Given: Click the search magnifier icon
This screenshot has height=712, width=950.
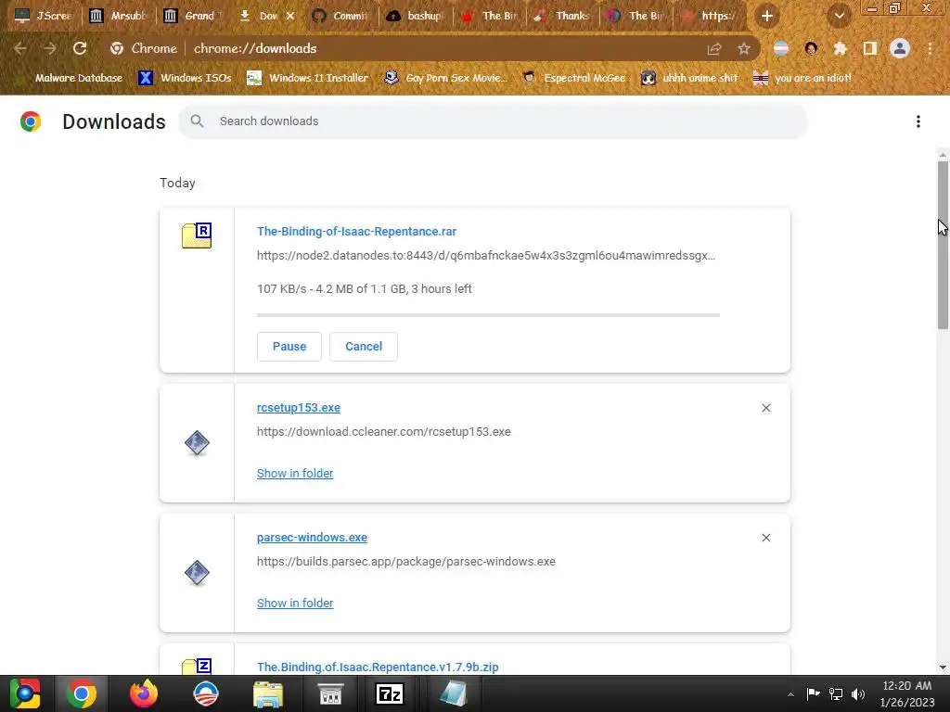Looking at the screenshot, I should (197, 121).
